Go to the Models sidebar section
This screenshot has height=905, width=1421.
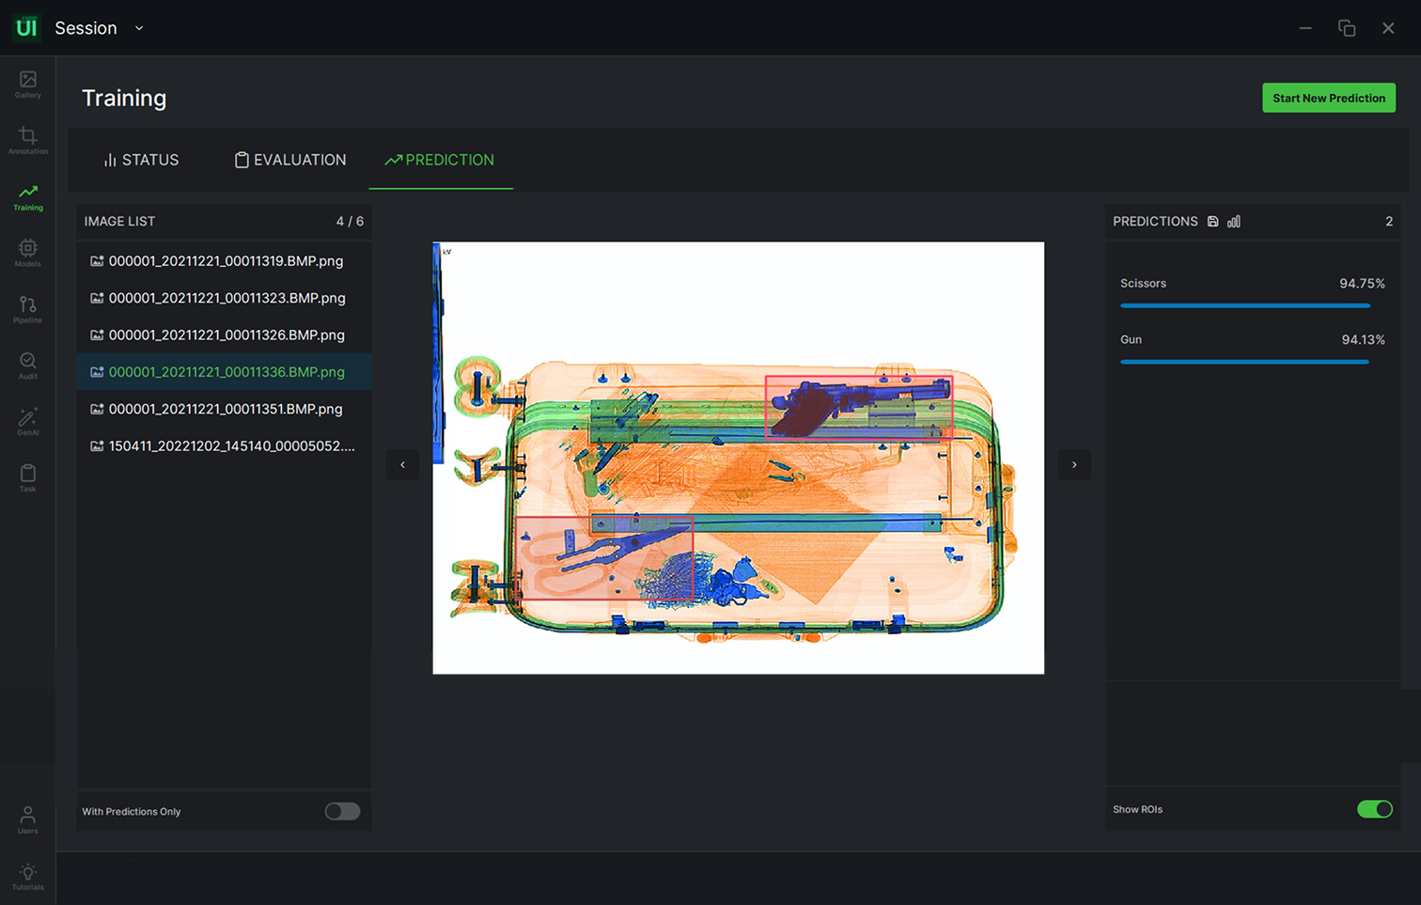(27, 254)
